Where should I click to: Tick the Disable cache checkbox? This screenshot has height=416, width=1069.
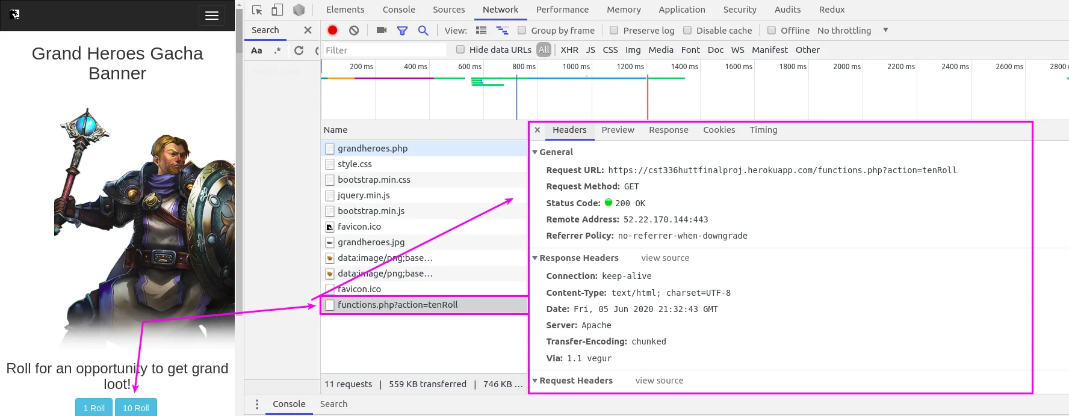pos(687,30)
